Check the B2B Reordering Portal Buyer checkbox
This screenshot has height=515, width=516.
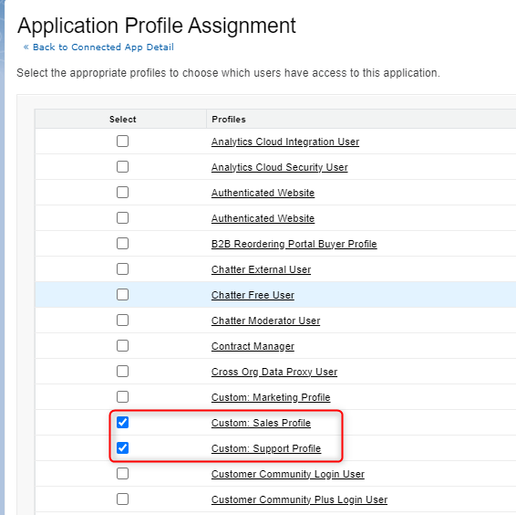click(122, 243)
